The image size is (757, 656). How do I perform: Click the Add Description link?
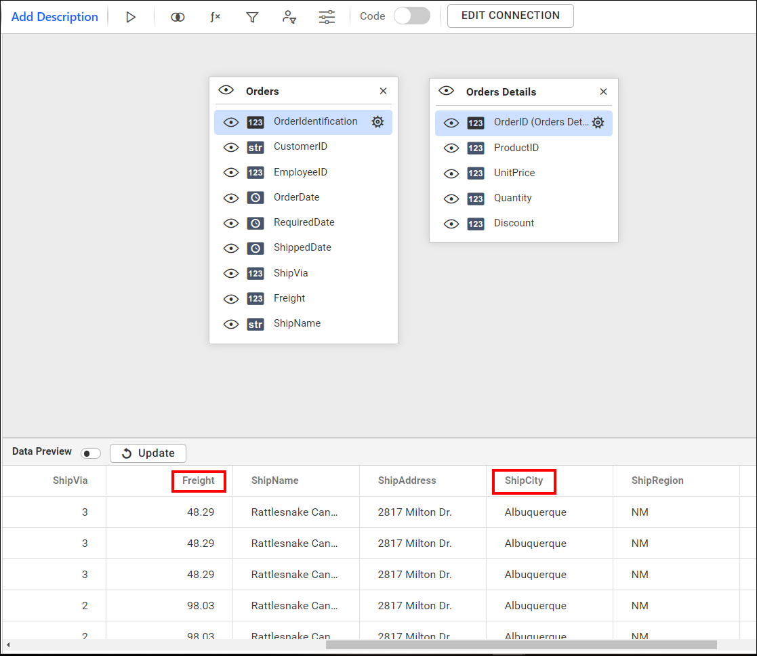[55, 17]
